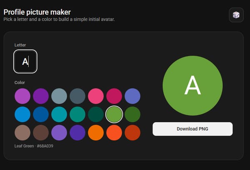
Task: Choose the dark brown swatch
Action: pos(41,133)
